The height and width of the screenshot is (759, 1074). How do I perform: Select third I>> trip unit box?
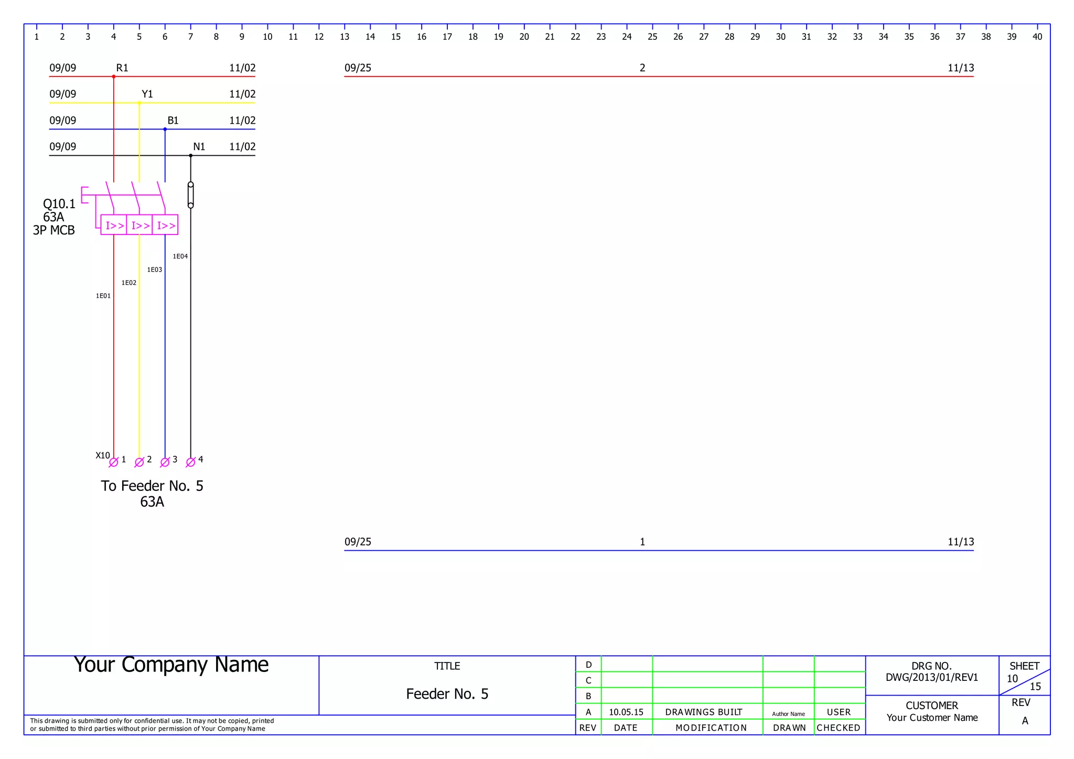coord(165,225)
